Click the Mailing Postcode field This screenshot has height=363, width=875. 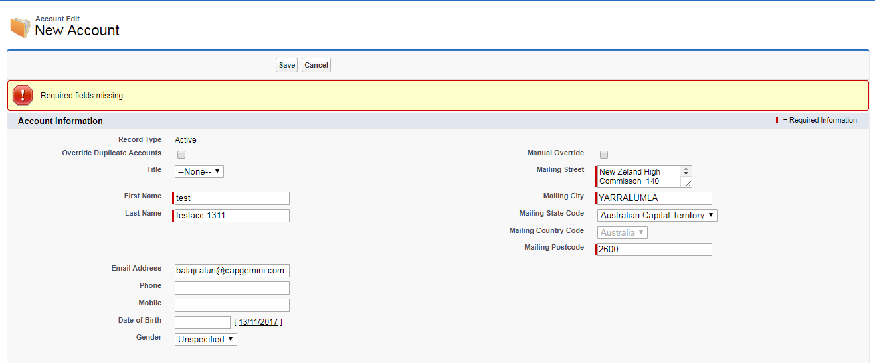point(654,250)
